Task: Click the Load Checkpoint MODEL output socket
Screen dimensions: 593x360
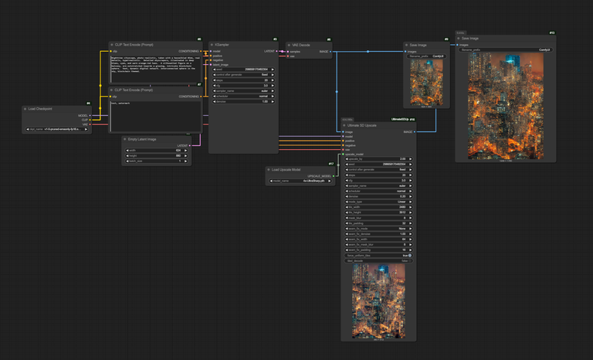Action: coord(90,115)
